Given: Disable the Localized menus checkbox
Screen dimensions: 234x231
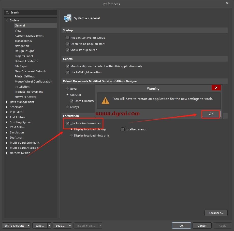Looking at the screenshot, I should (x=123, y=129).
